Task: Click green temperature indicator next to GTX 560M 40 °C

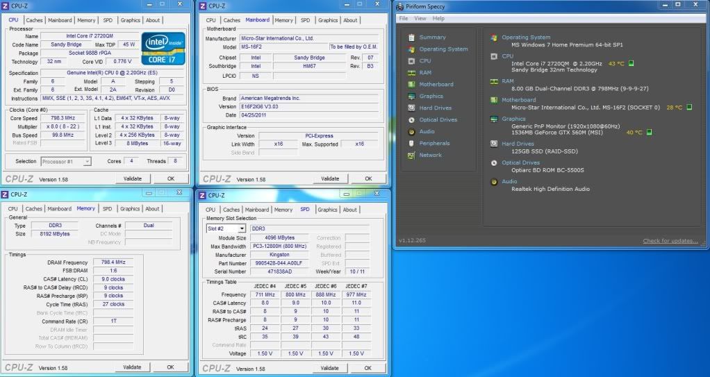Action: point(649,132)
